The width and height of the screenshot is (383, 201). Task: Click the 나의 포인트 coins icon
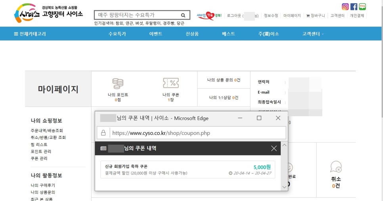(x=118, y=84)
